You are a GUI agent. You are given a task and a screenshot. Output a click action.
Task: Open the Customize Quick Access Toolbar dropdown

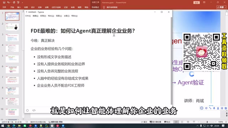pos(22,2)
